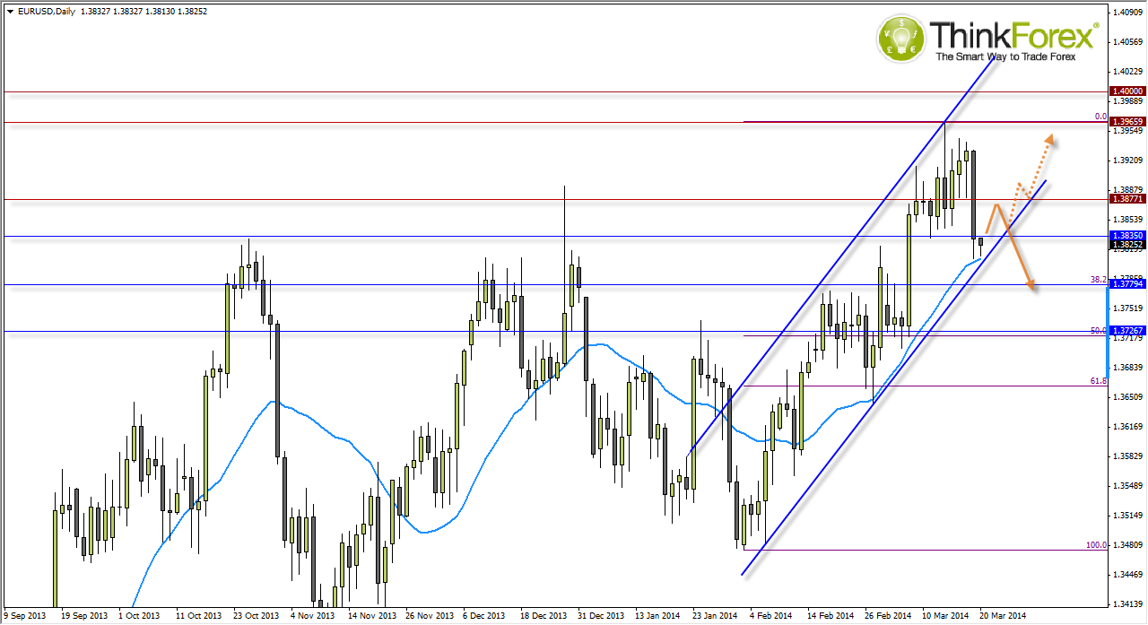Click the 1.38350 blue price label
Screen dimensions: 1148x625
[x=1127, y=236]
